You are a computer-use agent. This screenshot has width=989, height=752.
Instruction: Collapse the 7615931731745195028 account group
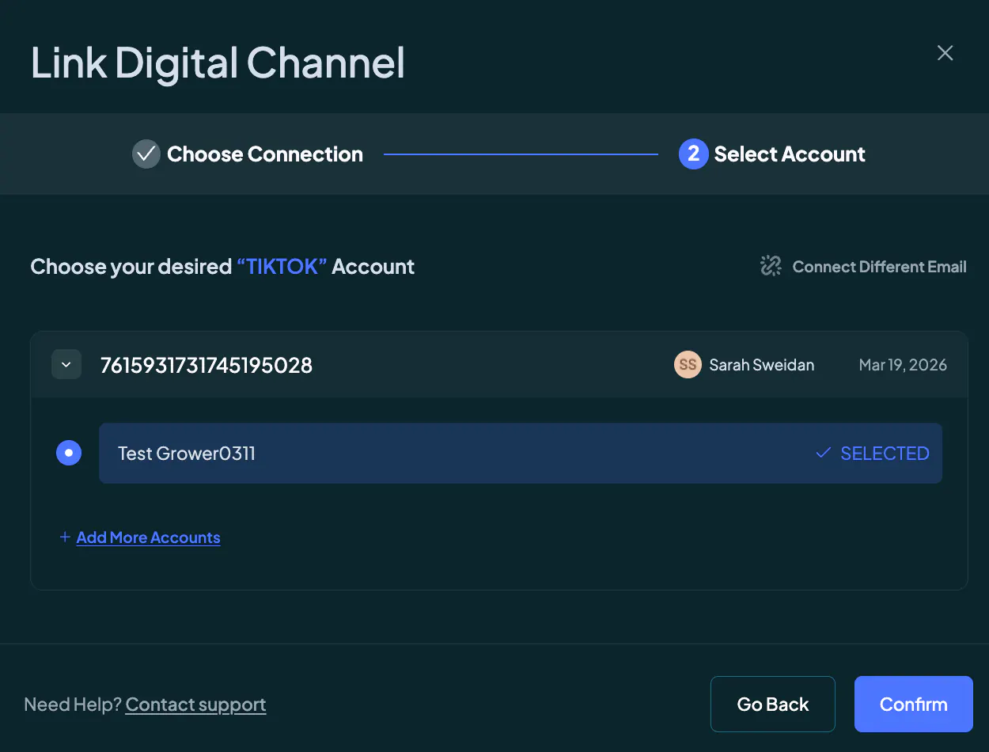[x=66, y=365]
